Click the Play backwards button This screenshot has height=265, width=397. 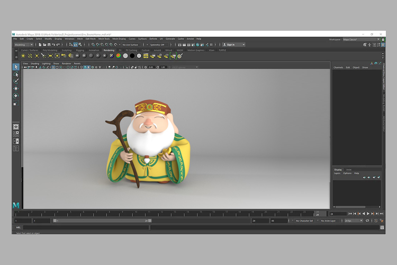pos(364,214)
